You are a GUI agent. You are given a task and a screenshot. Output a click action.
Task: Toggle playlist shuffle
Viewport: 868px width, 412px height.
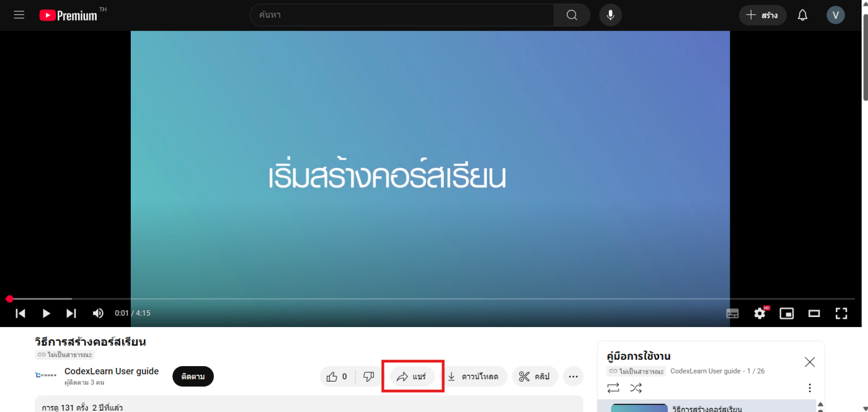[636, 388]
